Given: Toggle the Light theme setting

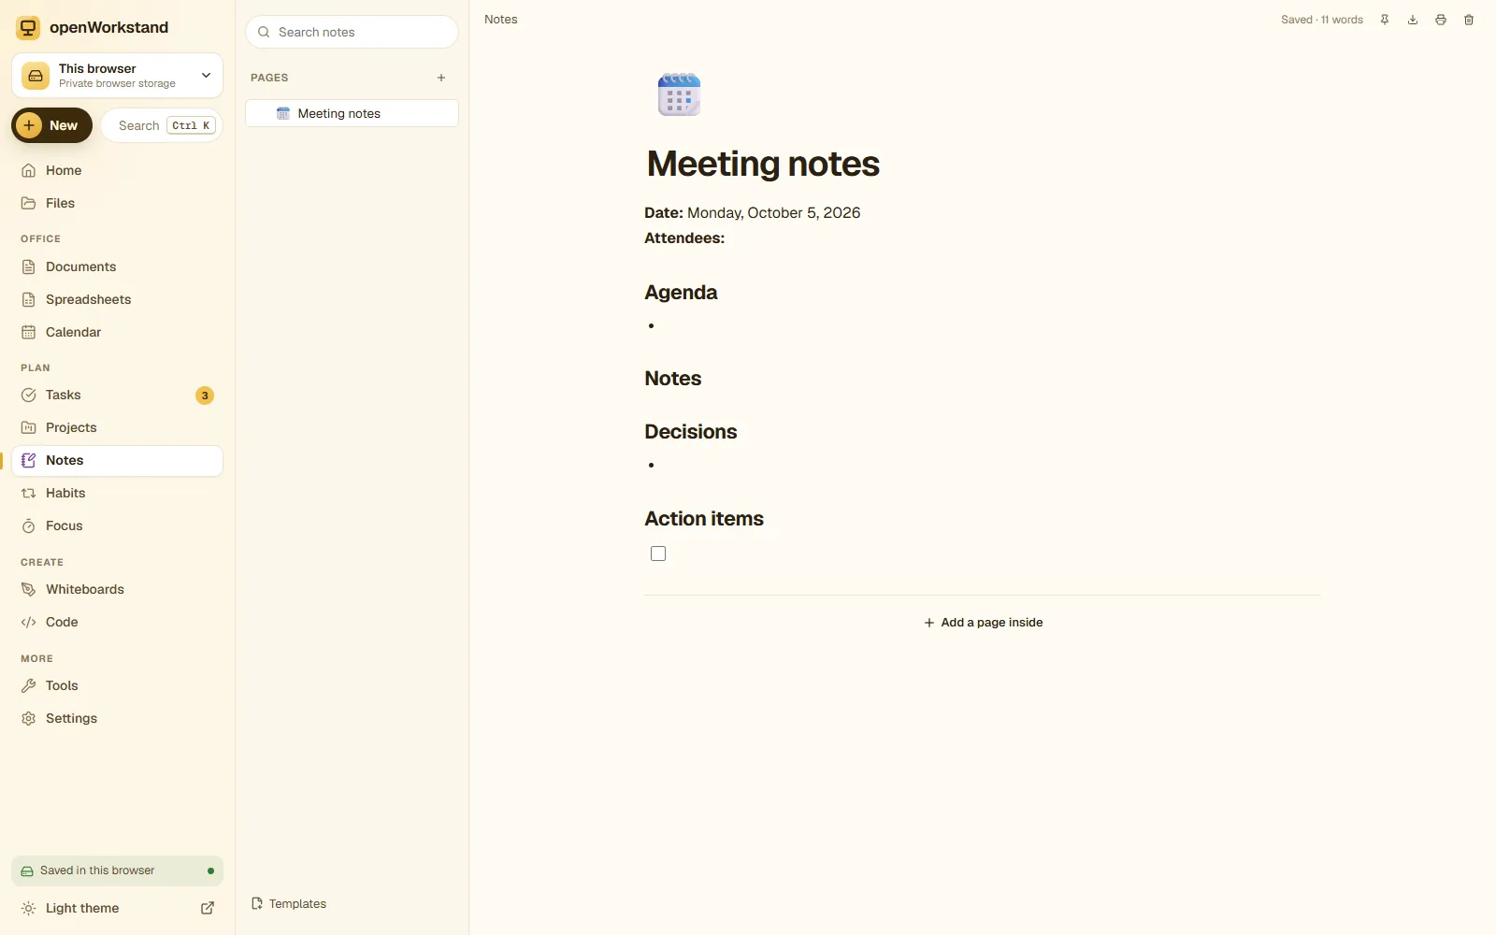Looking at the screenshot, I should click(x=82, y=908).
